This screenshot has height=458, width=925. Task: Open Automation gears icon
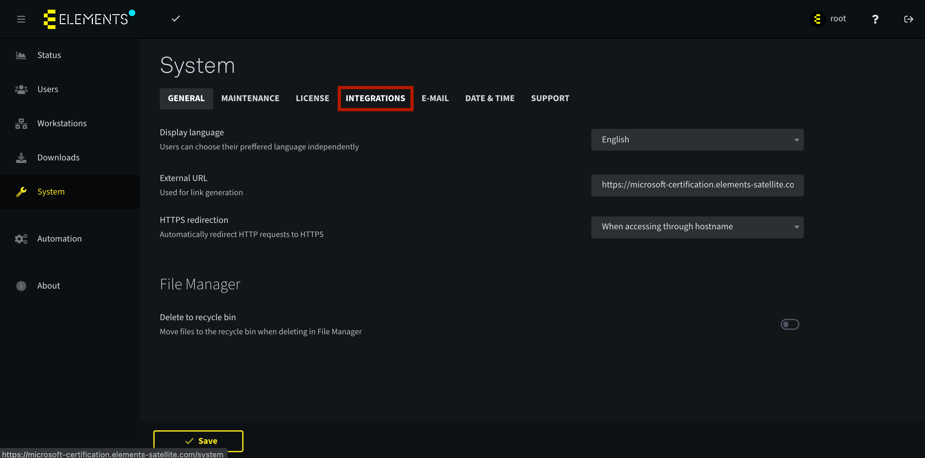point(21,239)
